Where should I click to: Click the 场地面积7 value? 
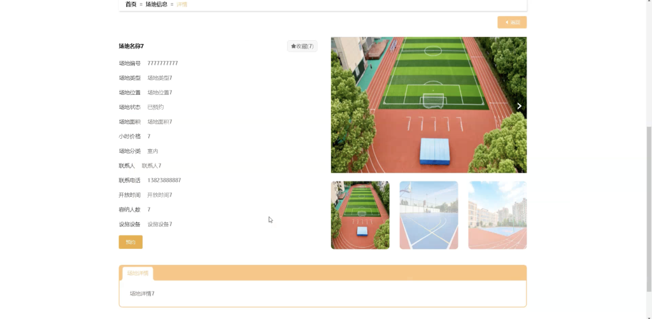click(160, 122)
